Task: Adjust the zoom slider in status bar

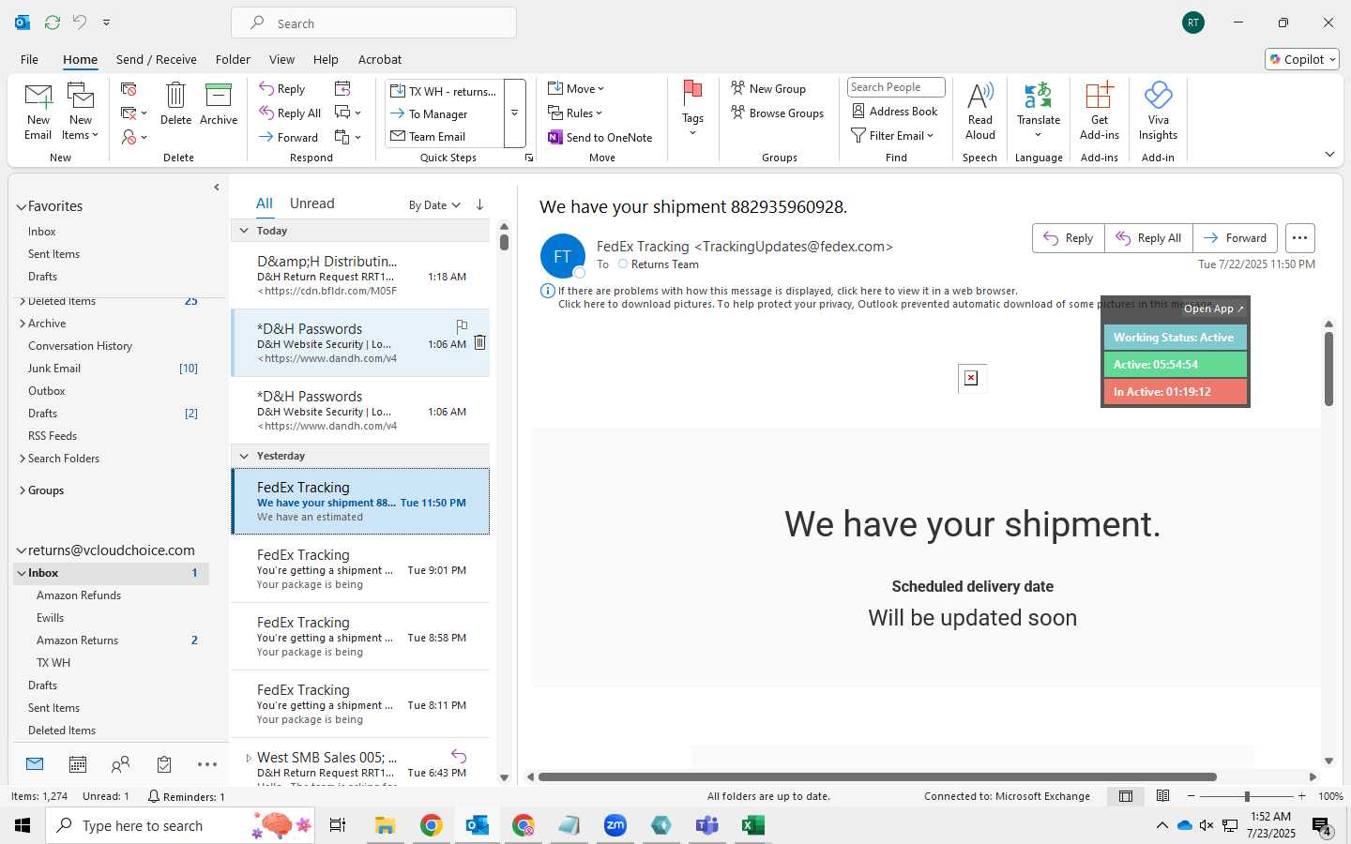Action: [1246, 796]
